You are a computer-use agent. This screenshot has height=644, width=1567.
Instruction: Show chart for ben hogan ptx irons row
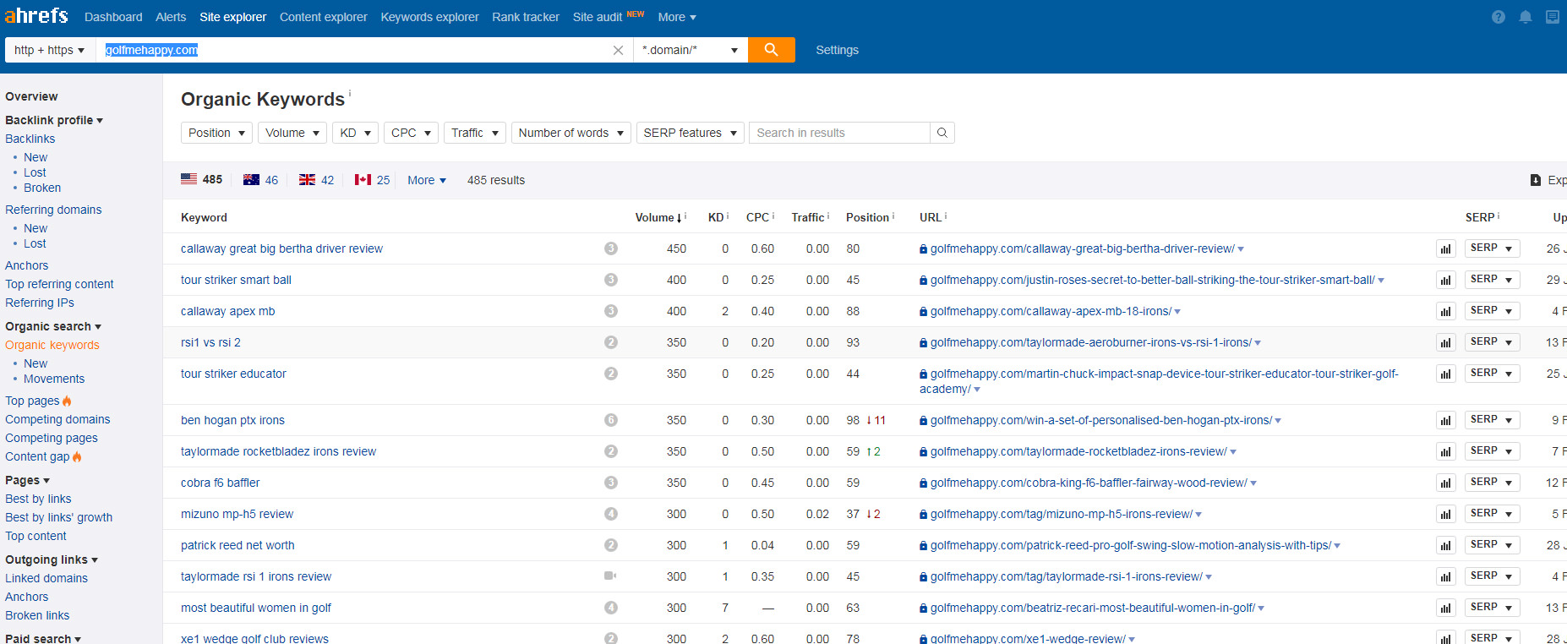(x=1446, y=420)
